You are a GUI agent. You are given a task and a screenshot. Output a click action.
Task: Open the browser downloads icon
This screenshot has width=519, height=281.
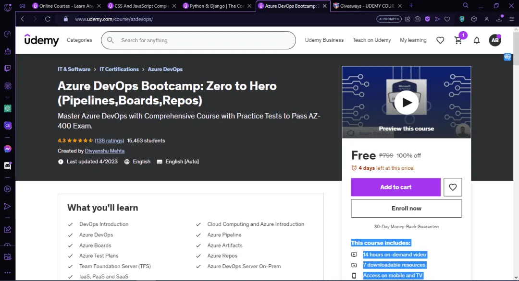point(499,19)
